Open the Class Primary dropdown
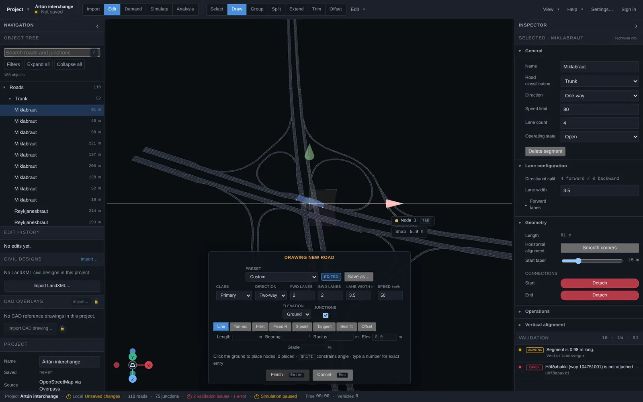 [x=234, y=295]
